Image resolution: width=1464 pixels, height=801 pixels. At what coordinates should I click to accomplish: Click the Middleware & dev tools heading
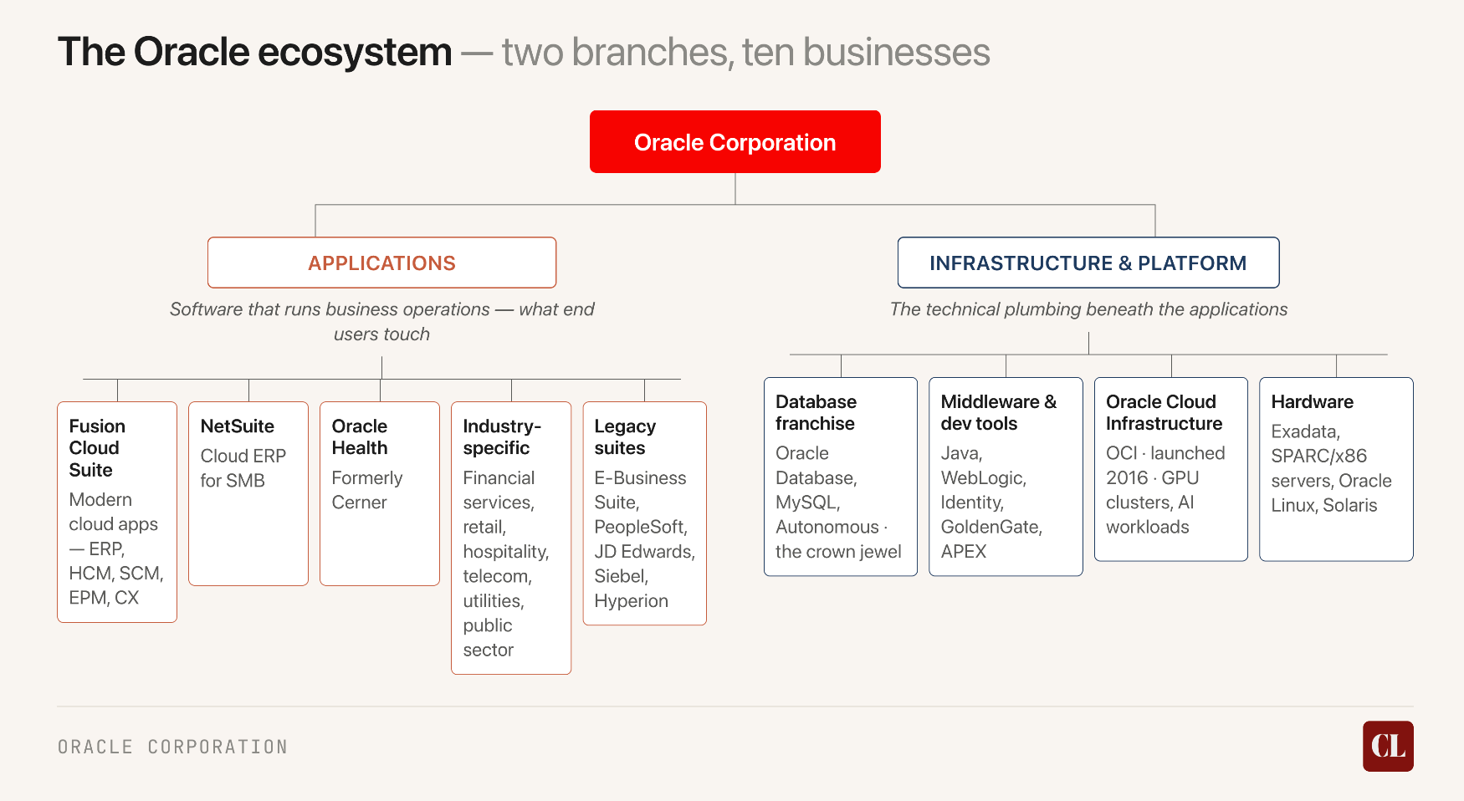pyautogui.click(x=998, y=413)
